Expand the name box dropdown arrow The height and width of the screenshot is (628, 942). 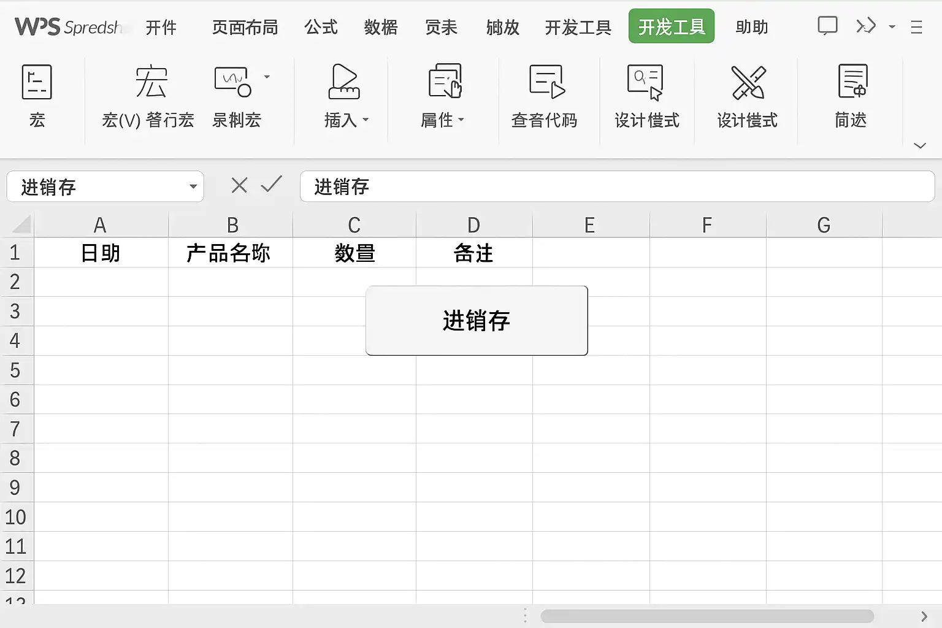point(193,186)
